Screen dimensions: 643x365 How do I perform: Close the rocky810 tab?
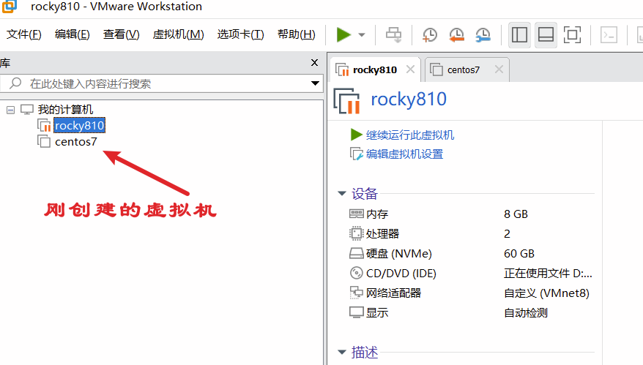point(411,69)
